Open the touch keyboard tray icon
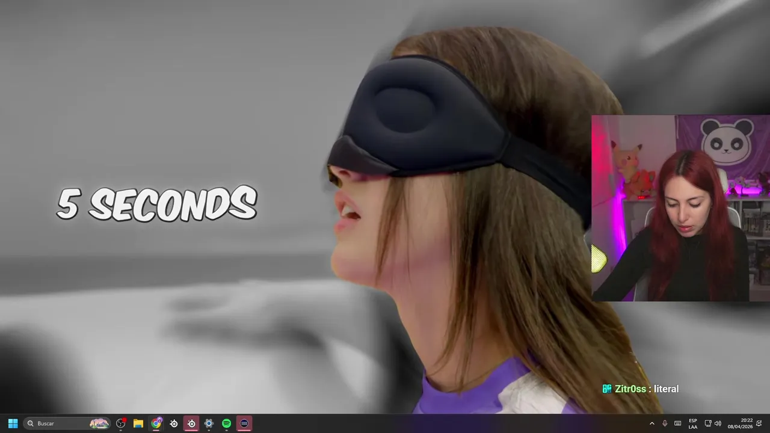The image size is (770, 433). [x=678, y=423]
